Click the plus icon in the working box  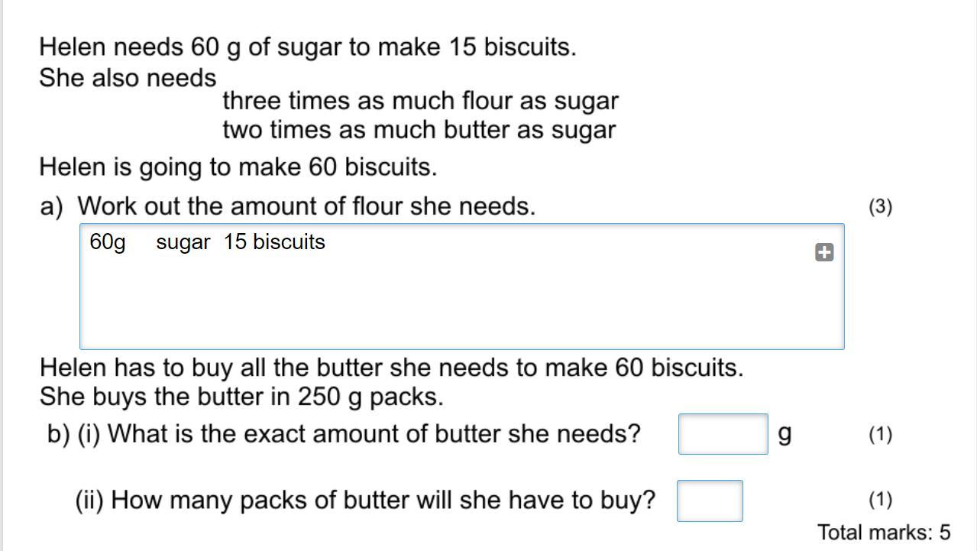click(x=824, y=252)
